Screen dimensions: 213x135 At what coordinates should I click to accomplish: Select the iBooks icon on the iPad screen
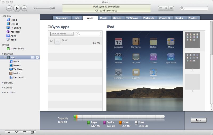click(136, 72)
